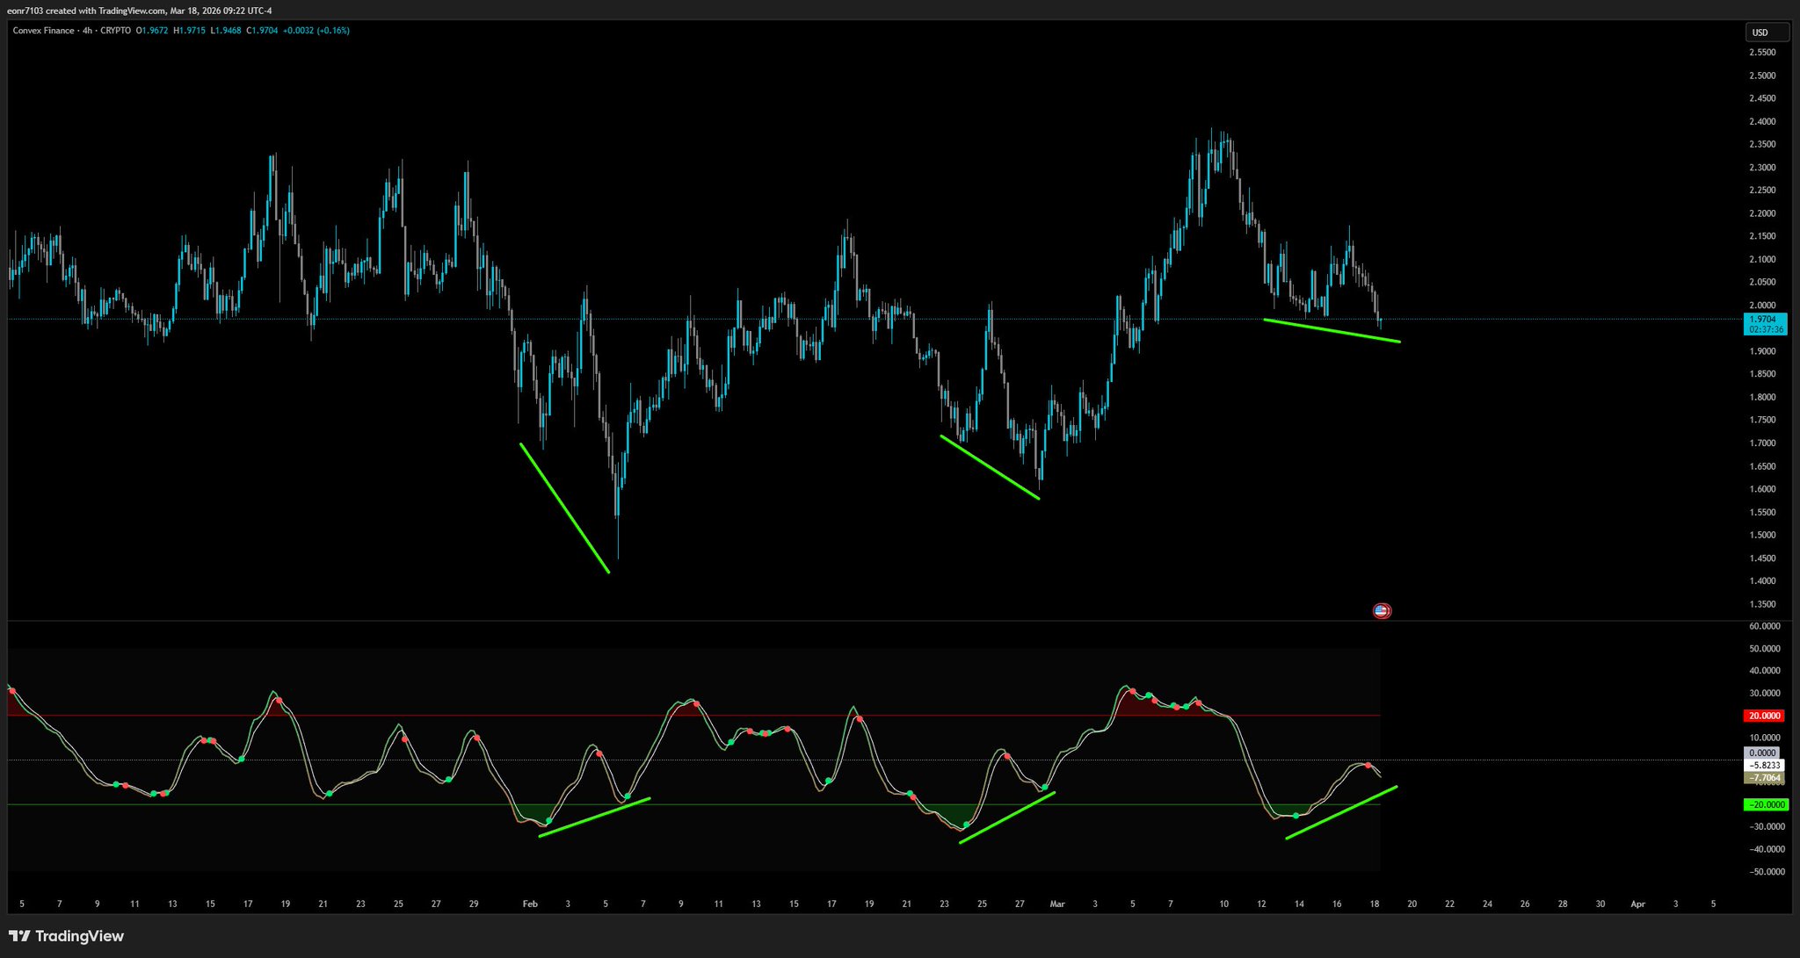Click the US flag economic event icon

pos(1382,611)
